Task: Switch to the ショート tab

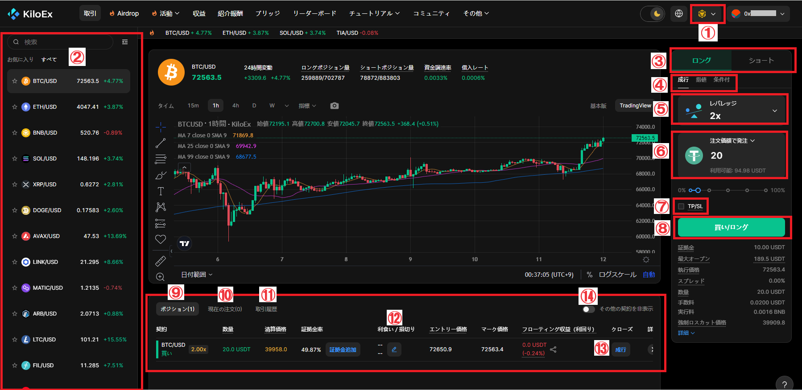Action: pos(761,61)
